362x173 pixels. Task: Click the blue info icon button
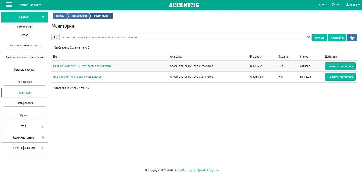pyautogui.click(x=352, y=38)
